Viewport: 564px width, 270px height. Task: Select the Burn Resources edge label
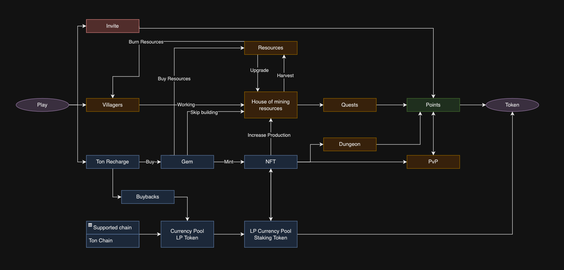tap(146, 42)
